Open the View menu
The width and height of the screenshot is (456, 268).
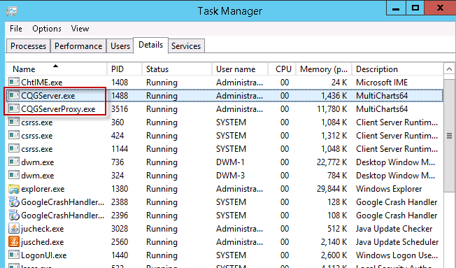click(80, 29)
